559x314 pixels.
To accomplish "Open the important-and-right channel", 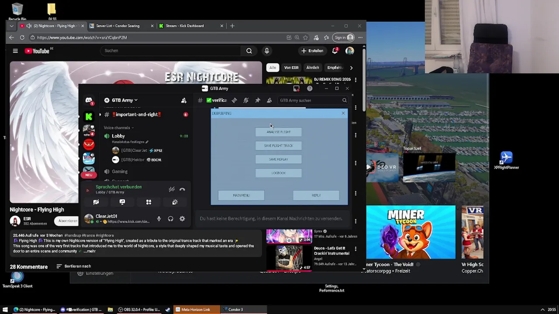I will coord(137,114).
